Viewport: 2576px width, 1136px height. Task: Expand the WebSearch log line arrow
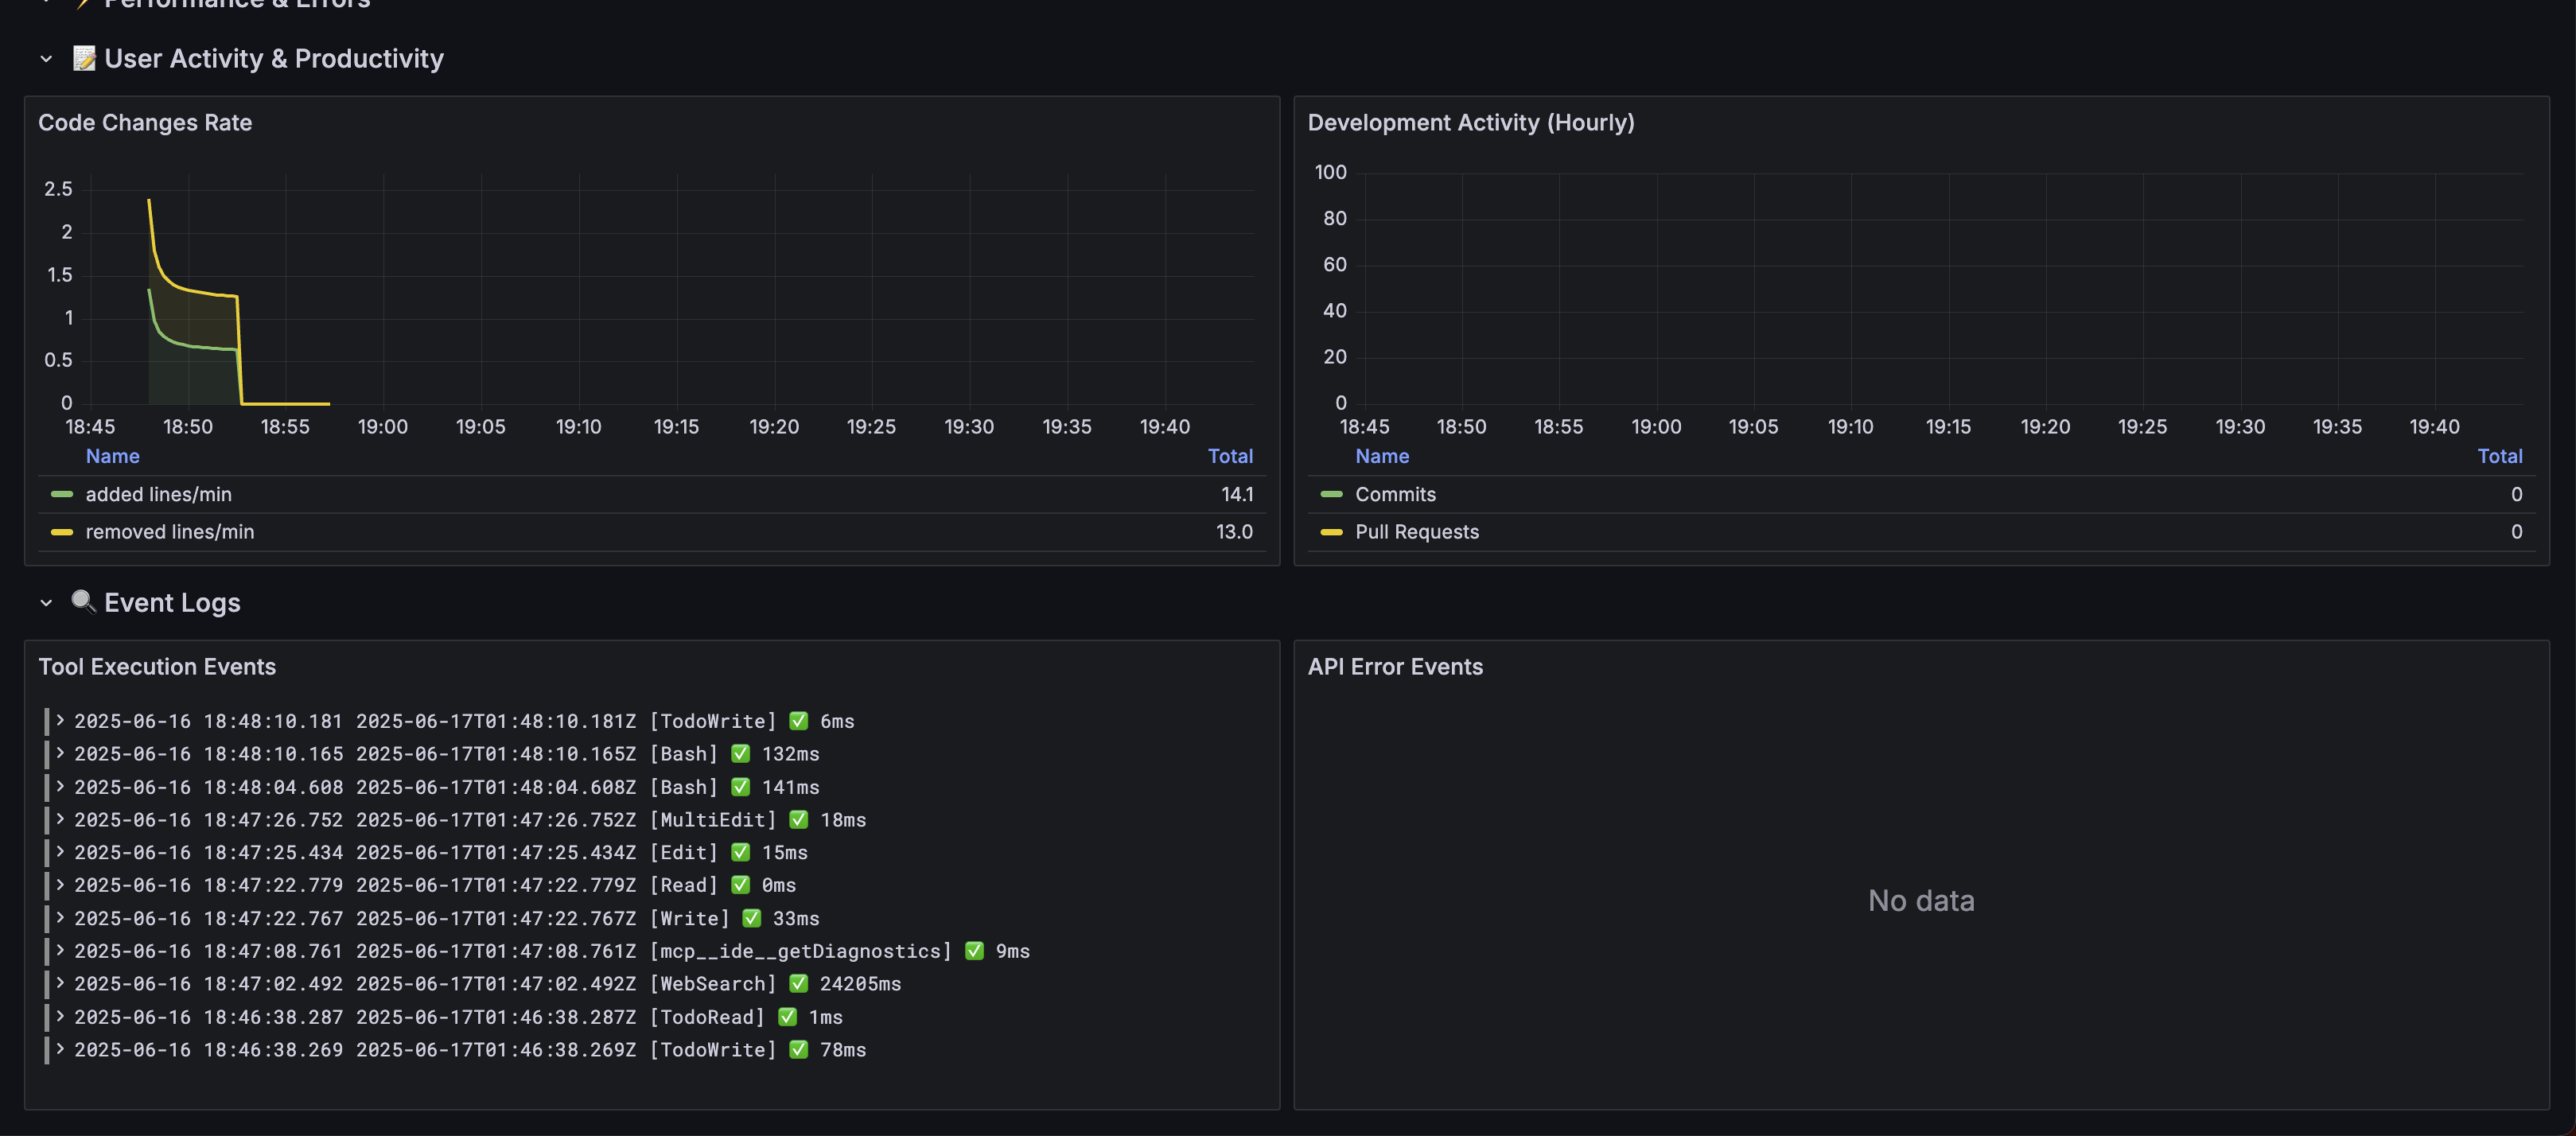(x=60, y=983)
